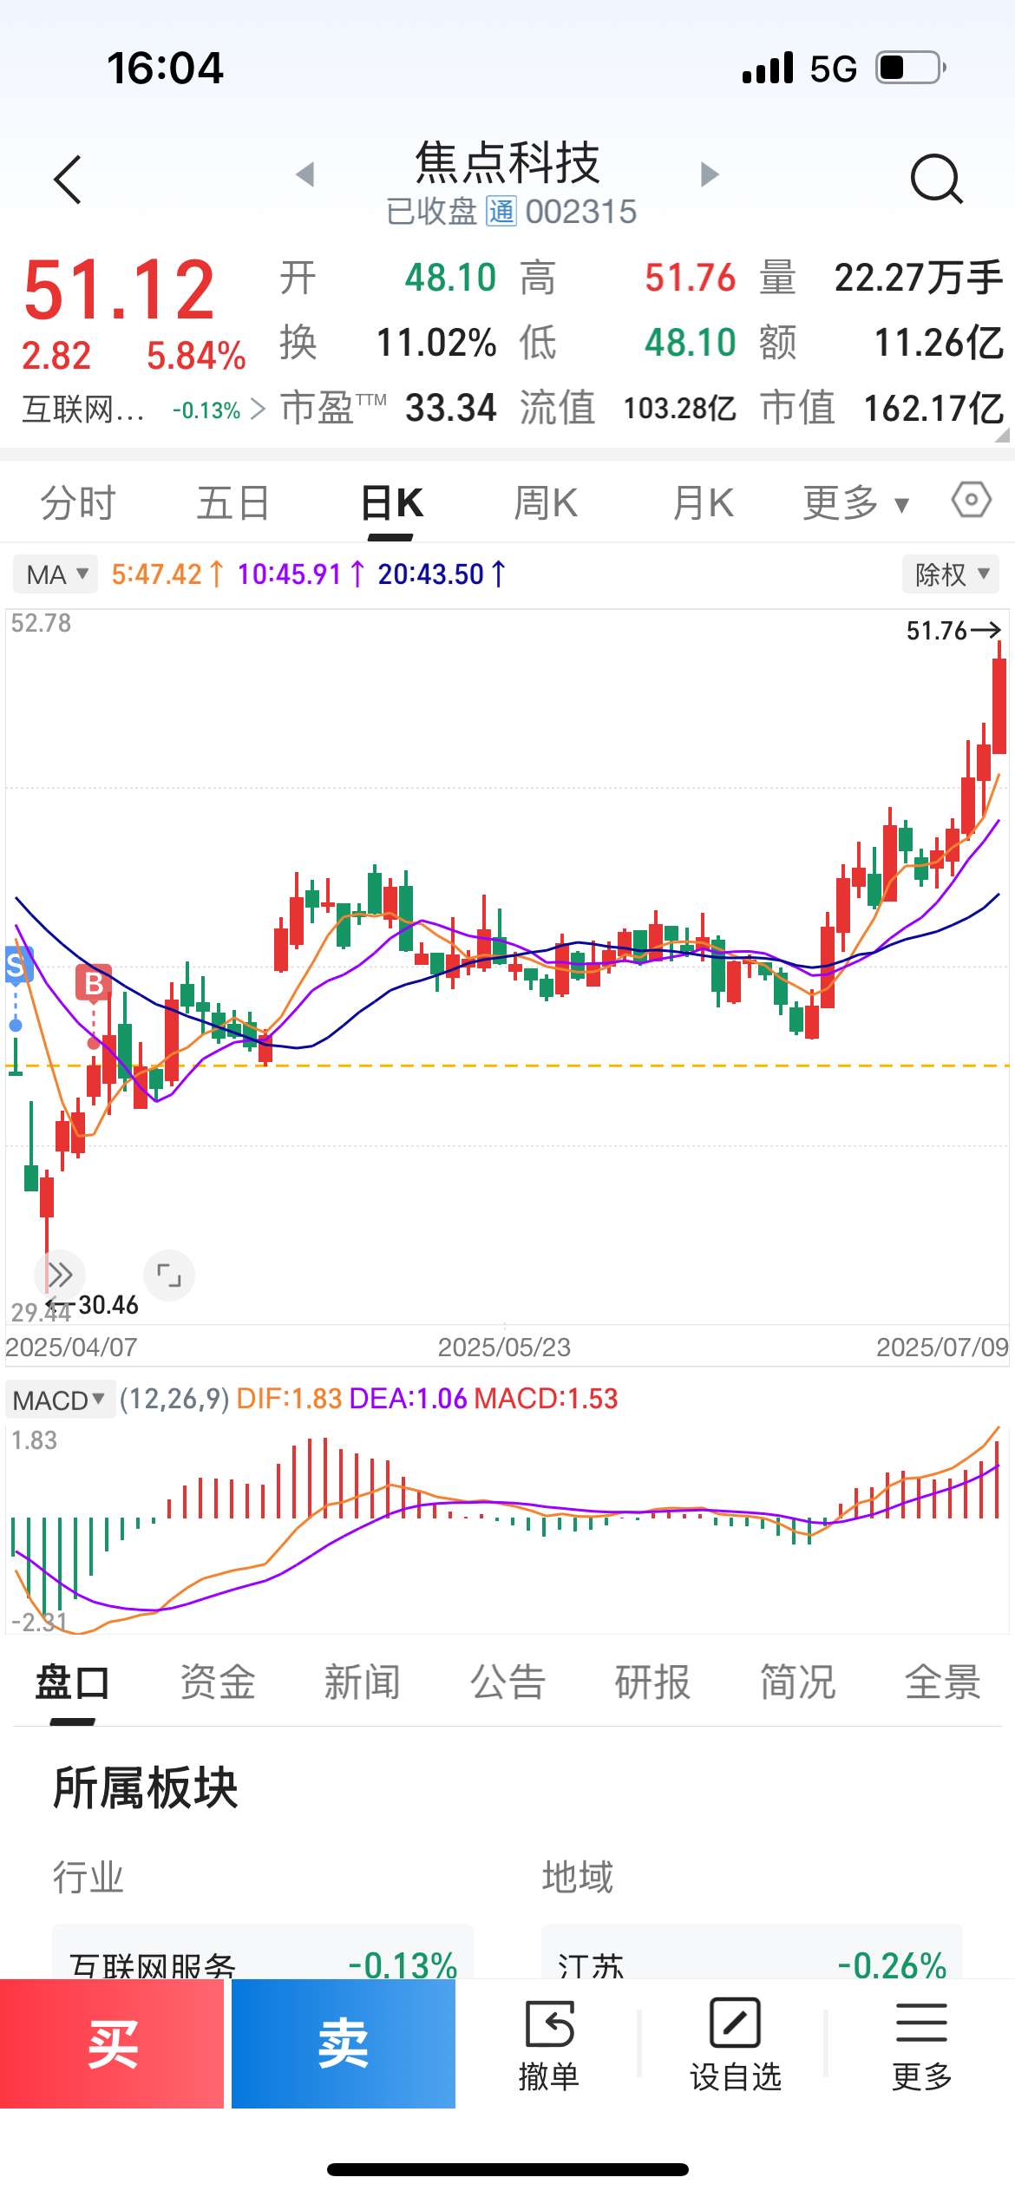Screen dimensions: 1015x2197
Task: Expand quote details corner triangle
Action: (x=1003, y=435)
